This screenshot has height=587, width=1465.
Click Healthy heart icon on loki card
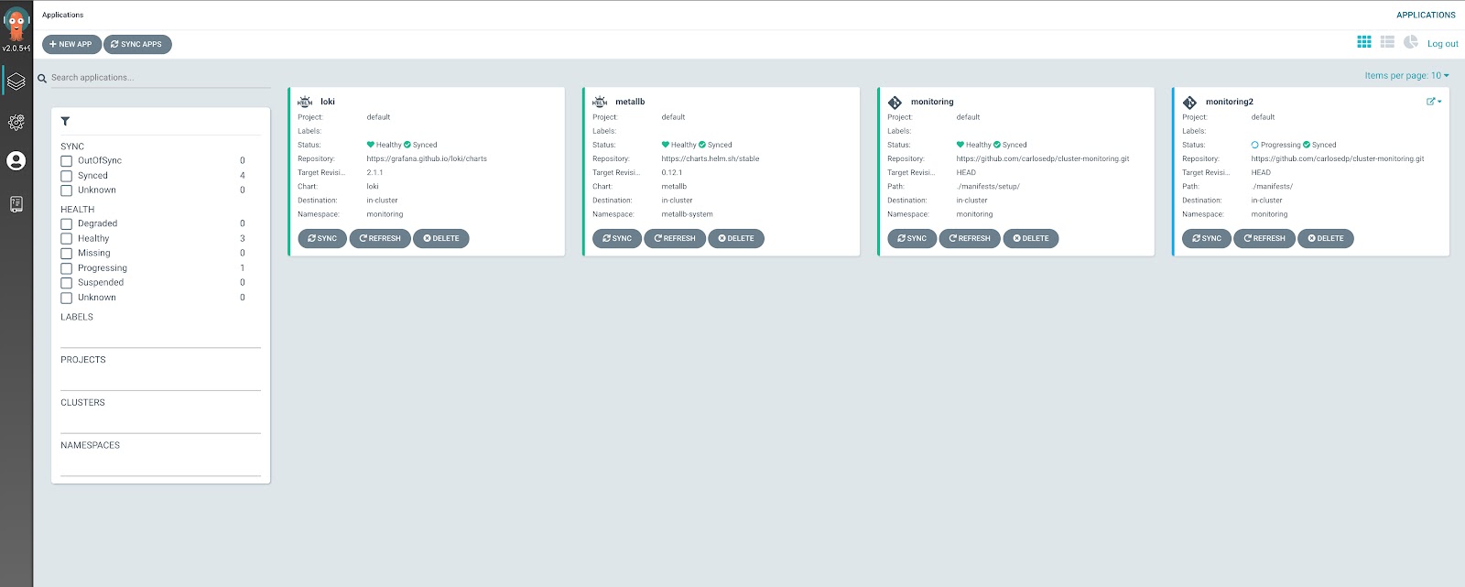pyautogui.click(x=371, y=145)
